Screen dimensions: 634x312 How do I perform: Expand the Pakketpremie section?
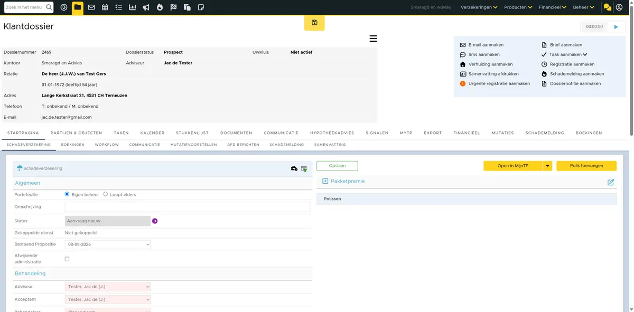[325, 182]
